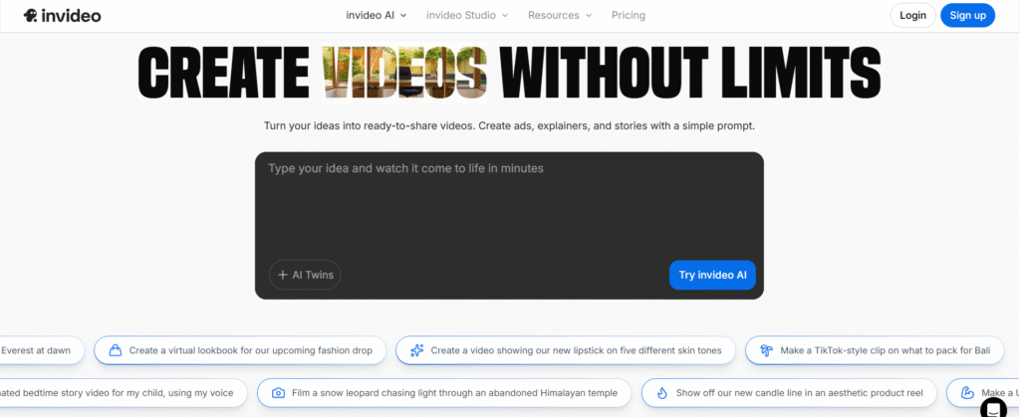Click the chevron next to invideo Studio

505,15
